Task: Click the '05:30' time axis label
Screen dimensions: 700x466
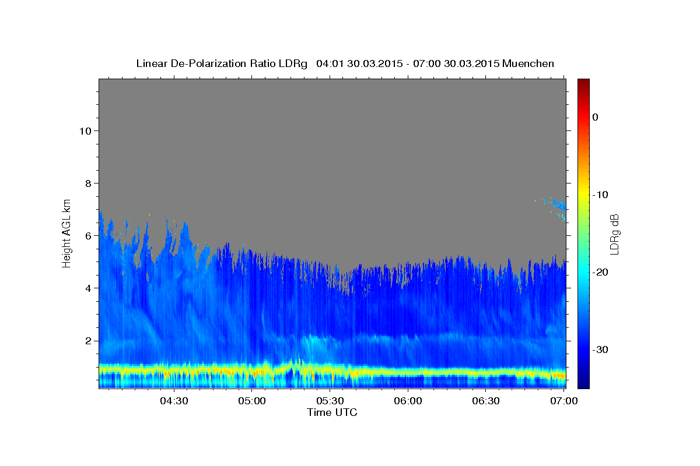Action: click(330, 401)
